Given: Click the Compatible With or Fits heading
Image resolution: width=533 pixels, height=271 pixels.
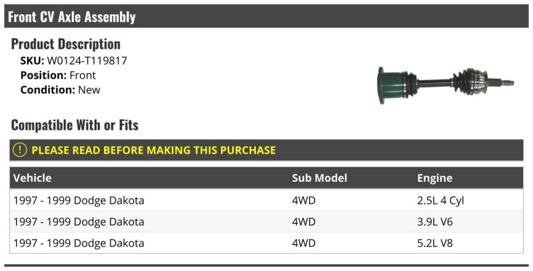Looking at the screenshot, I should [75, 125].
